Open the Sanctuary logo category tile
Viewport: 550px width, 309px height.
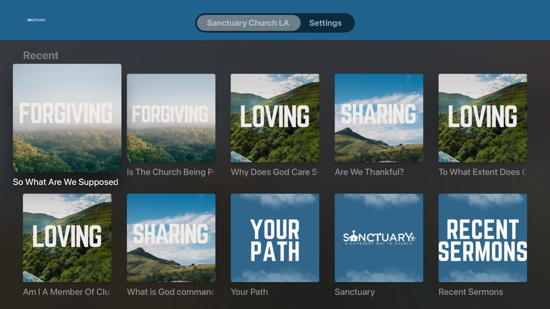379,238
